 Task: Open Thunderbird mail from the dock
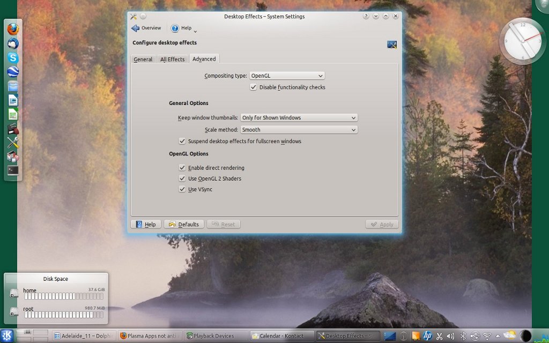[x=13, y=43]
